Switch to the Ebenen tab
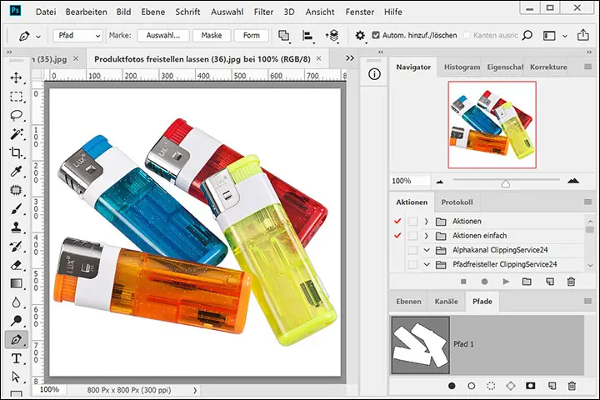The image size is (600, 400). point(408,302)
